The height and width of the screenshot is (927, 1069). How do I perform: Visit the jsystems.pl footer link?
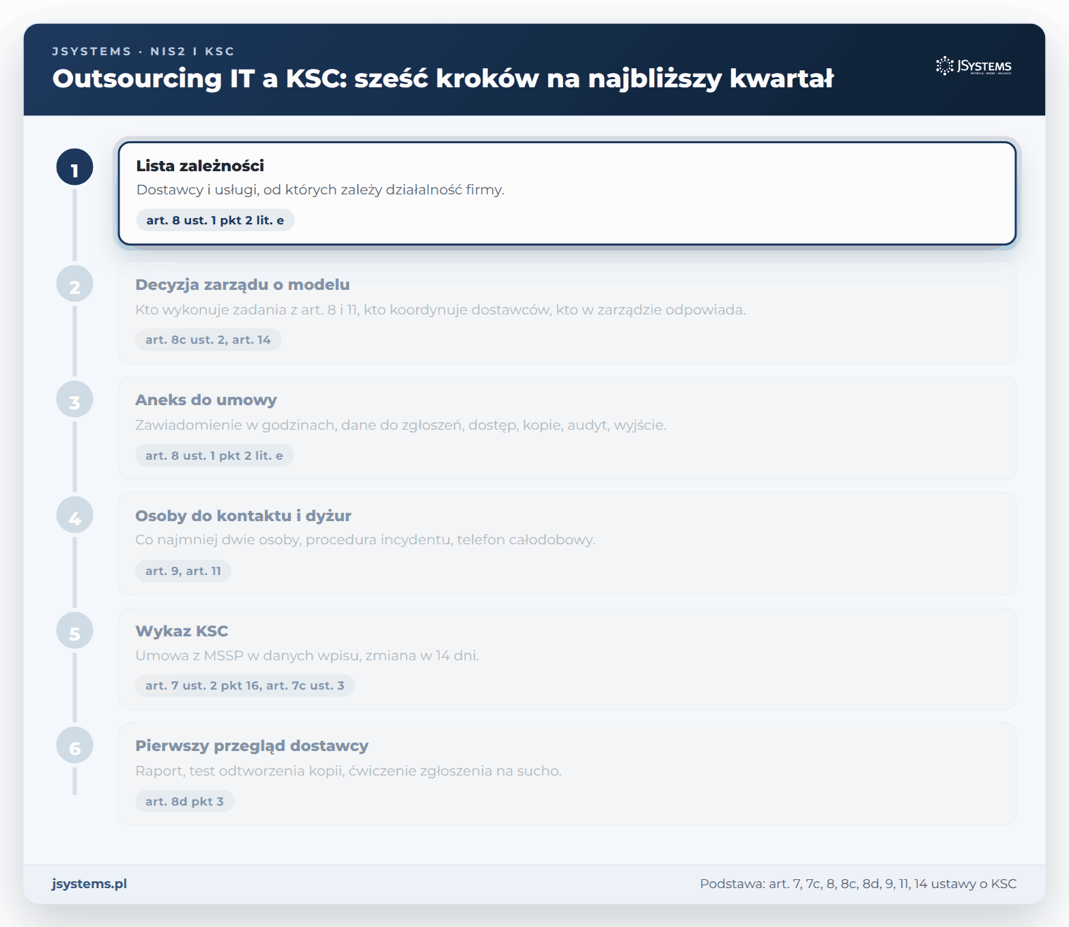tap(89, 884)
